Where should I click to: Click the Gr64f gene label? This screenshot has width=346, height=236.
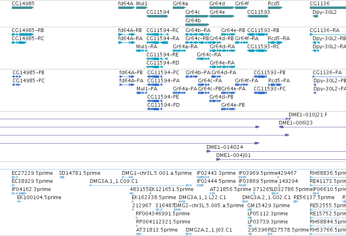(x=242, y=4)
